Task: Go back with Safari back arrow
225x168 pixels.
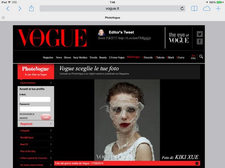Action: click(8, 9)
